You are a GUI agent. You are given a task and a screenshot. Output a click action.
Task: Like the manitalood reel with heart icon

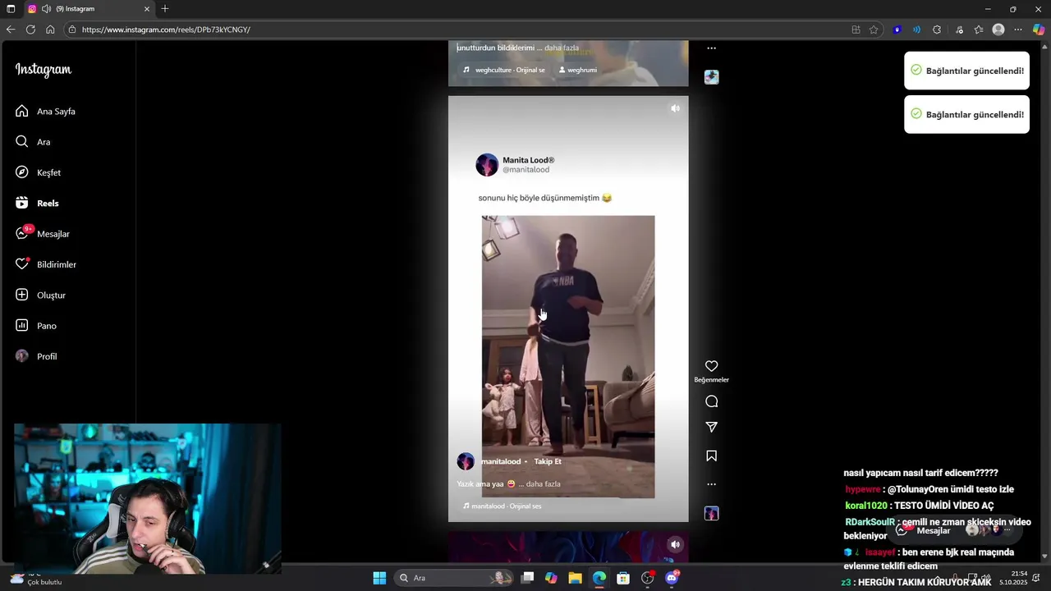712,366
